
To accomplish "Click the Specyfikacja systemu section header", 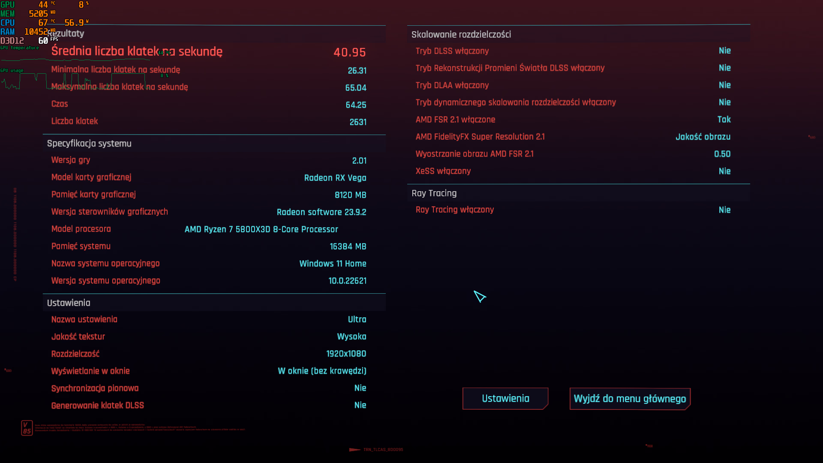I will 89,144.
